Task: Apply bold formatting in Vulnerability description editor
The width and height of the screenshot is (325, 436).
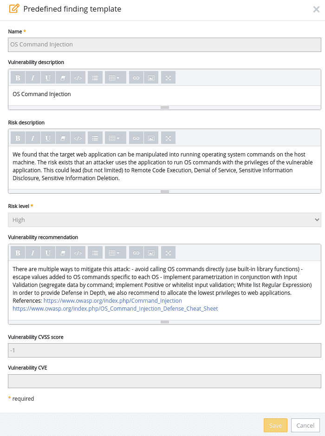Action: point(18,78)
